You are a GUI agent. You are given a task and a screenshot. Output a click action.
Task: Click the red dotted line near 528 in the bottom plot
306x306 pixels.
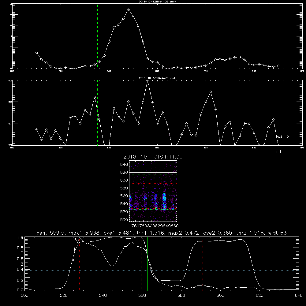(80, 264)
